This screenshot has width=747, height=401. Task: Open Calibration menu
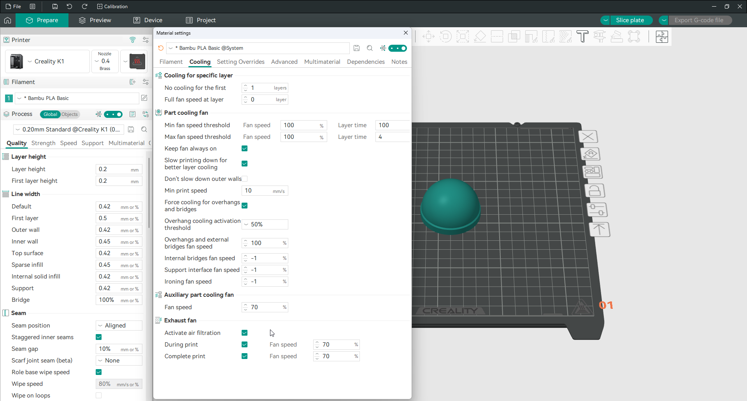112,7
